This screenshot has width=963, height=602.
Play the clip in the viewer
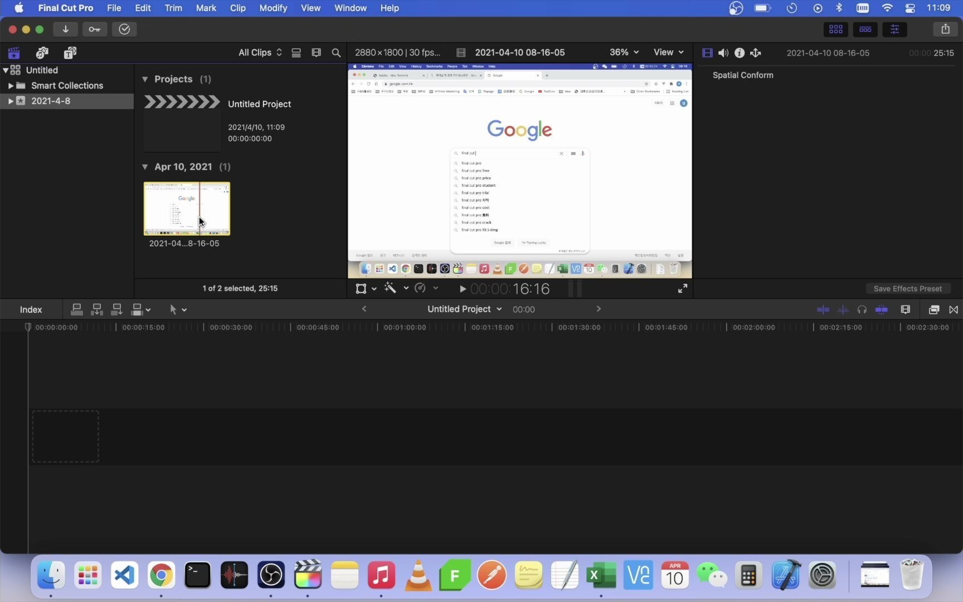pos(463,289)
